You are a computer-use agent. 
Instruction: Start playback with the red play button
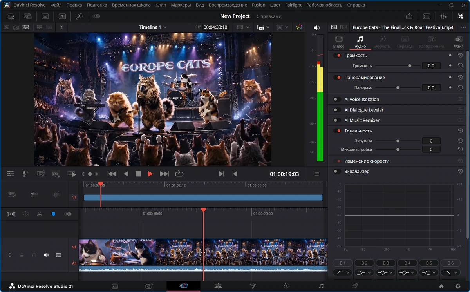pyautogui.click(x=150, y=174)
